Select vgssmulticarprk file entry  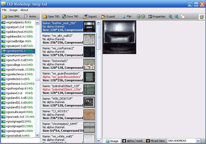pyautogui.click(x=18, y=112)
